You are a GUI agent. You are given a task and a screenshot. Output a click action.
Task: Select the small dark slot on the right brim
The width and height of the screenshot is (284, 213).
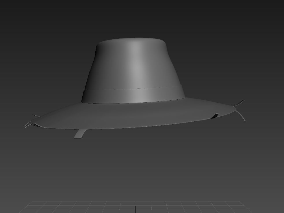(x=215, y=116)
